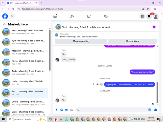This screenshot has height=122, width=163.
Task: Click the message more-options dots
Action: tap(94, 84)
